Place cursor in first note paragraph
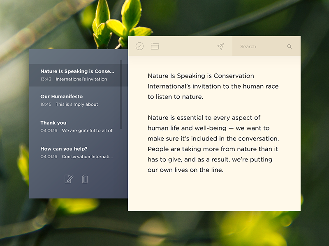 (213, 87)
